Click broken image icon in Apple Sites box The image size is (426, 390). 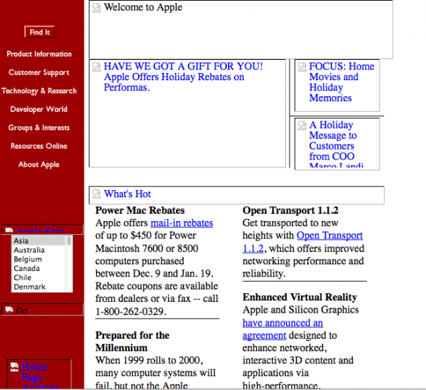point(9,230)
